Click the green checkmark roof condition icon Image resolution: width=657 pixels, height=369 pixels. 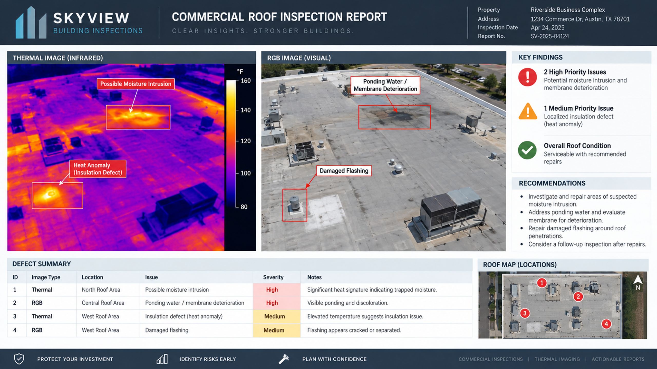click(527, 150)
